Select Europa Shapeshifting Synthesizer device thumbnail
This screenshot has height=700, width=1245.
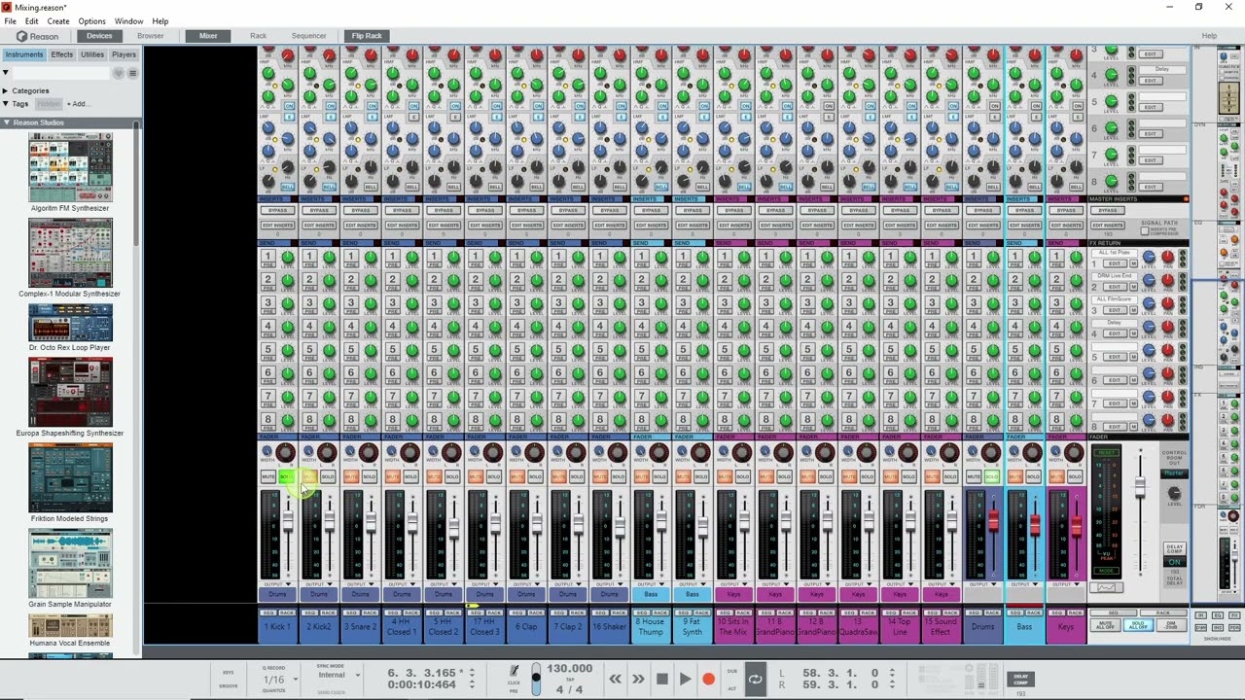pos(70,393)
